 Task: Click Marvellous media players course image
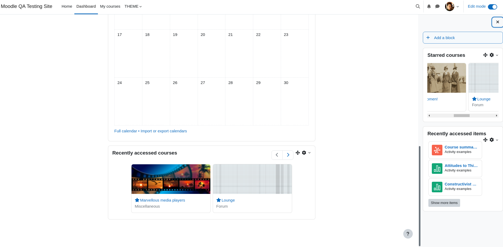[171, 179]
